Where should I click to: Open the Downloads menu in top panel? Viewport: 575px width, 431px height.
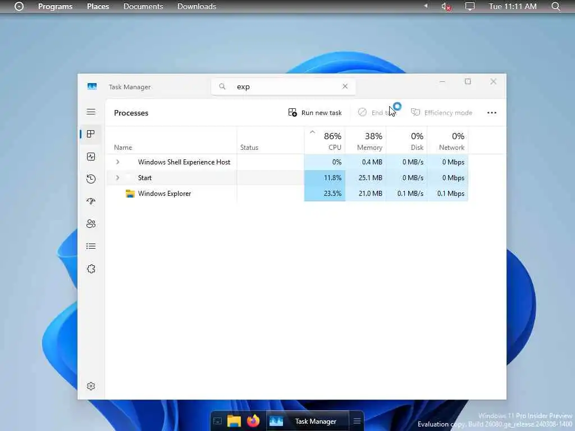coord(197,6)
